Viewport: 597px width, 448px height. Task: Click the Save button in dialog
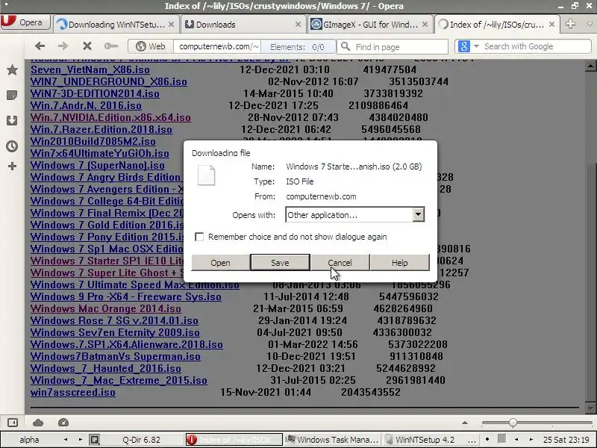(x=280, y=263)
